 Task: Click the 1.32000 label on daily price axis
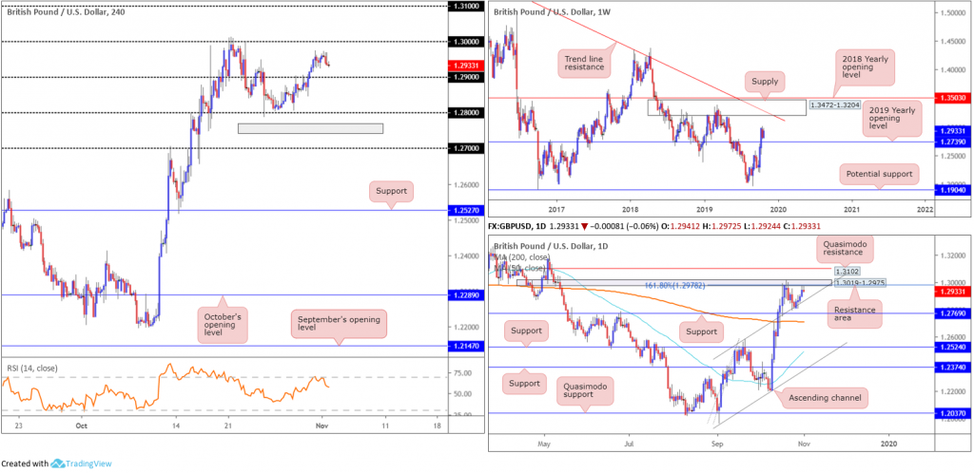tap(951, 255)
